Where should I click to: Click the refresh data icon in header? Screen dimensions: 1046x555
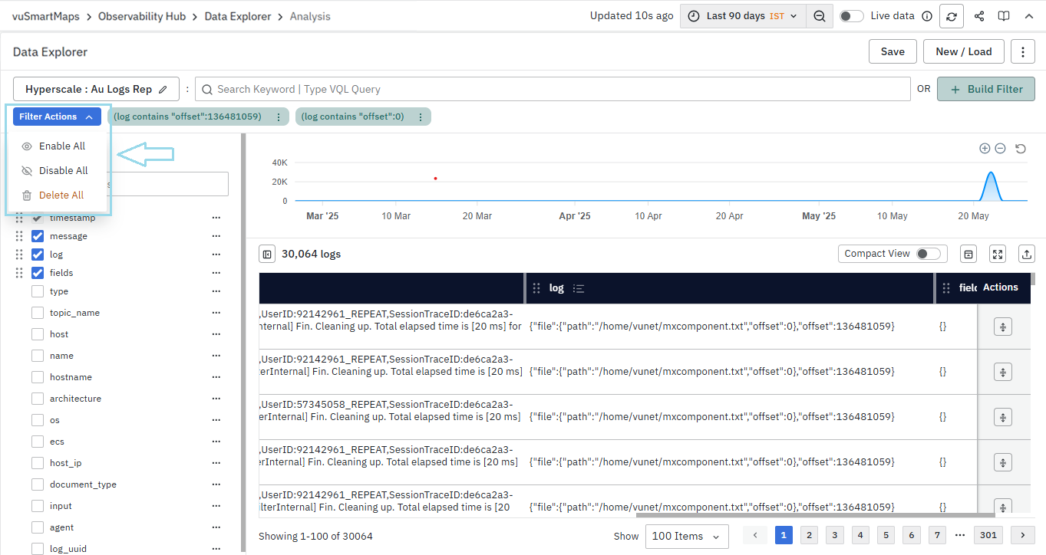(x=952, y=16)
